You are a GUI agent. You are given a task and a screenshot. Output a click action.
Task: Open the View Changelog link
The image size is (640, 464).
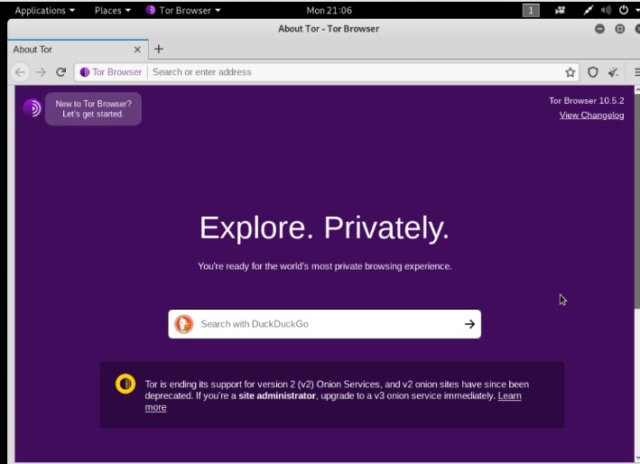click(x=591, y=116)
